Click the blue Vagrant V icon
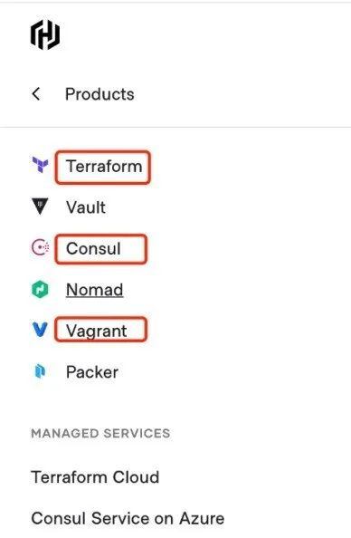This screenshot has height=538, width=351. tap(40, 330)
